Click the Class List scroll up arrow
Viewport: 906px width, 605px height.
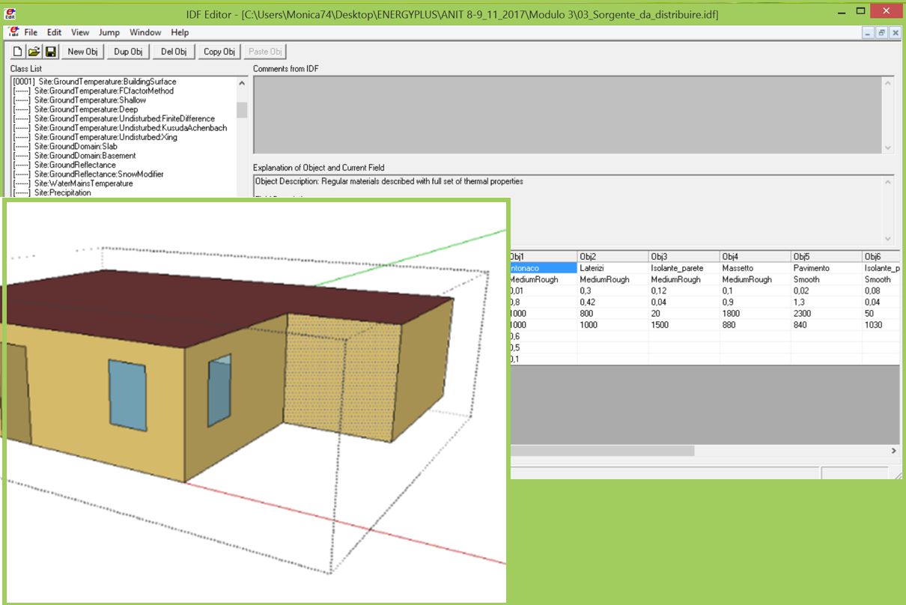(x=242, y=83)
